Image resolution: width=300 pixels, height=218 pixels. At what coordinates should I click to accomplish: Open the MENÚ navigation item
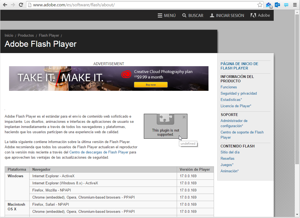167,16
